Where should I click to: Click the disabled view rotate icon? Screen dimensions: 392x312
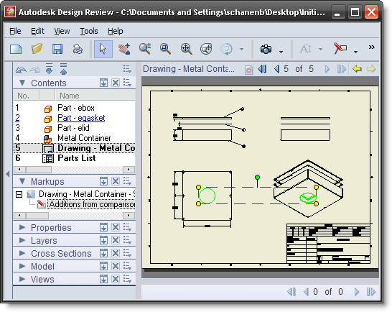[x=226, y=49]
